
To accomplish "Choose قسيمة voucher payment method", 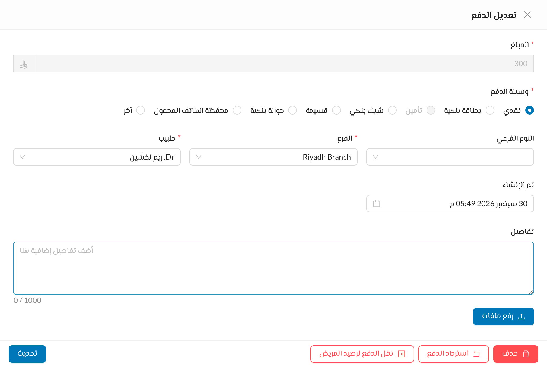I will 336,110.
